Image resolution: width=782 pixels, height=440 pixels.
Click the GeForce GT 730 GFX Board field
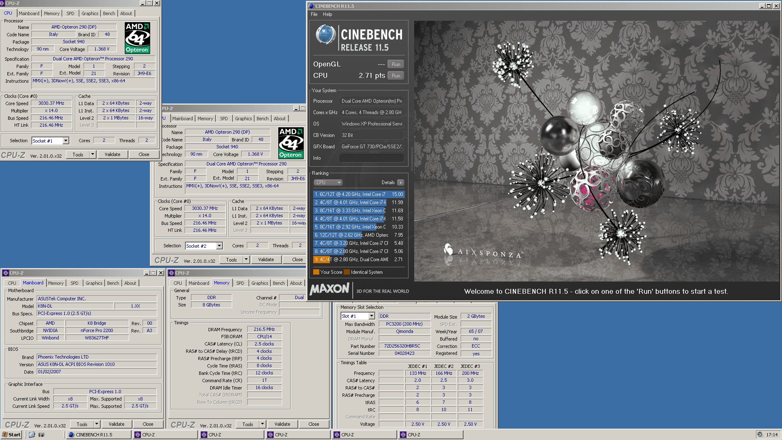[372, 147]
